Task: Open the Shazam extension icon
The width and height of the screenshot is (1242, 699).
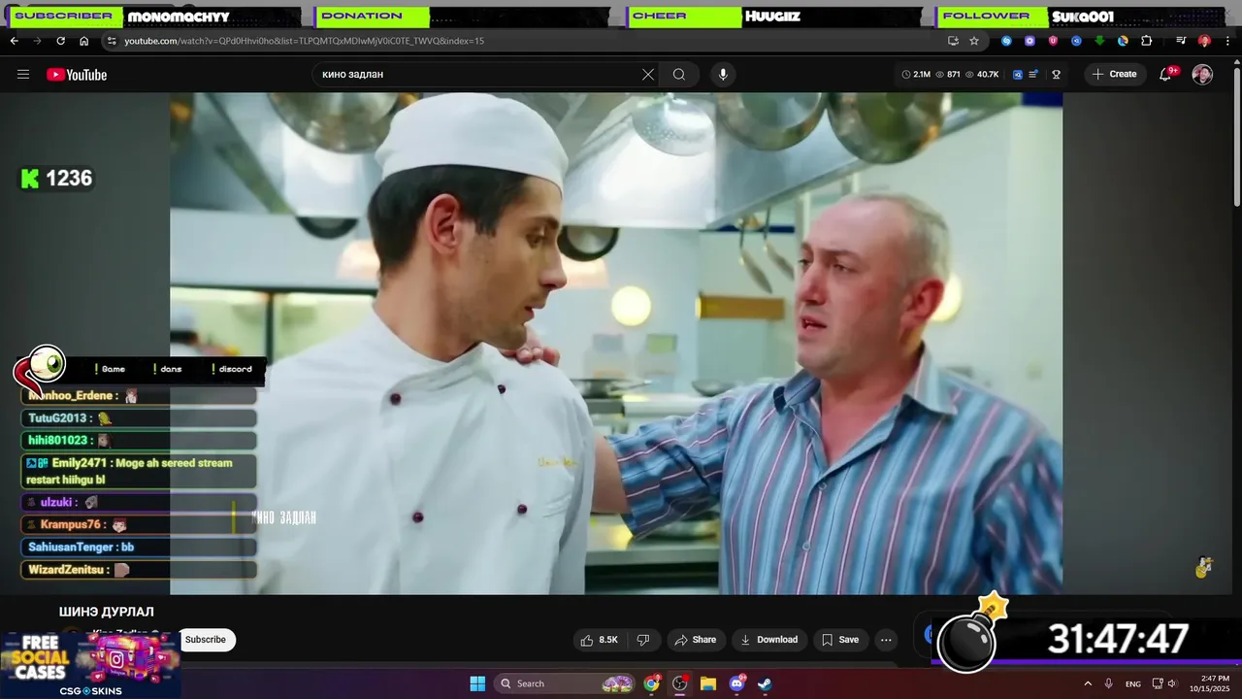Action: coord(1006,41)
